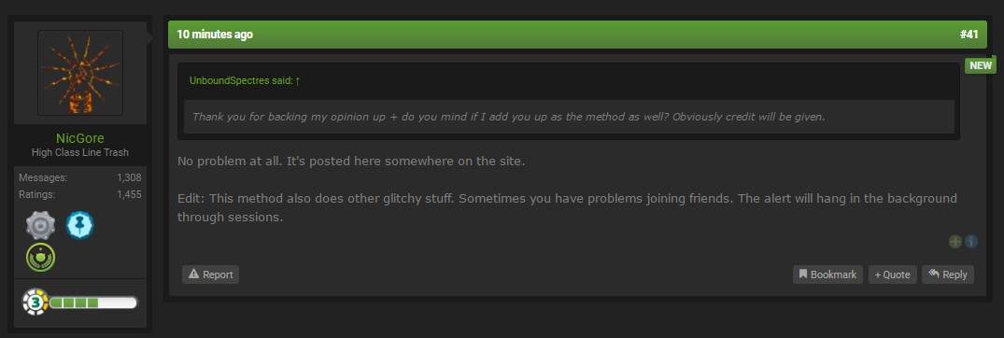The width and height of the screenshot is (1004, 338).
Task: Click the green level progress bar
Action: point(92,303)
